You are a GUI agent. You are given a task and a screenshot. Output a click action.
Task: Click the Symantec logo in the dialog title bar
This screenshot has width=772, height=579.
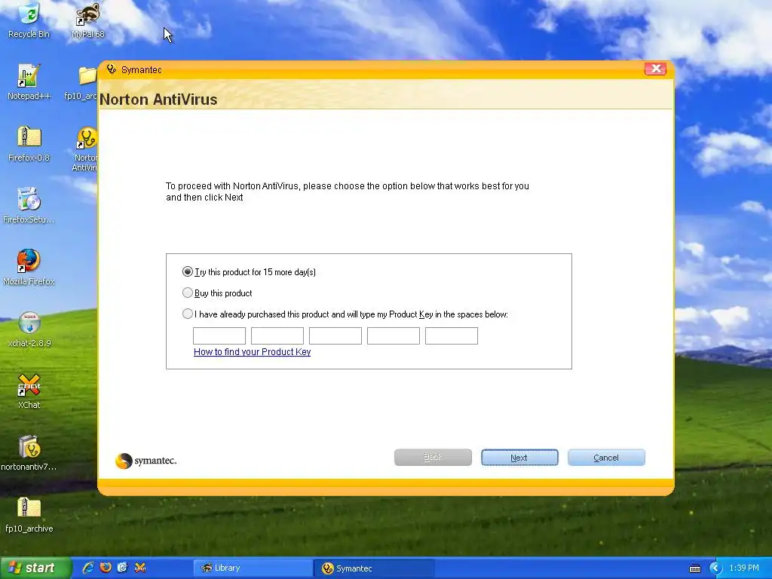112,69
